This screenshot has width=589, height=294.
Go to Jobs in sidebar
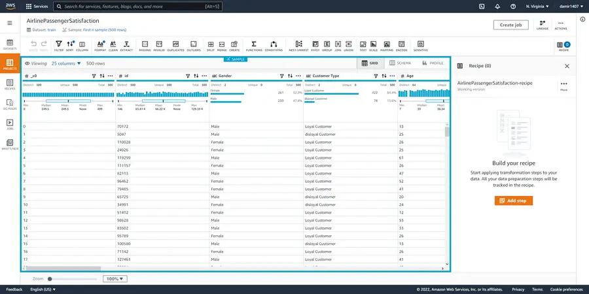coord(10,125)
